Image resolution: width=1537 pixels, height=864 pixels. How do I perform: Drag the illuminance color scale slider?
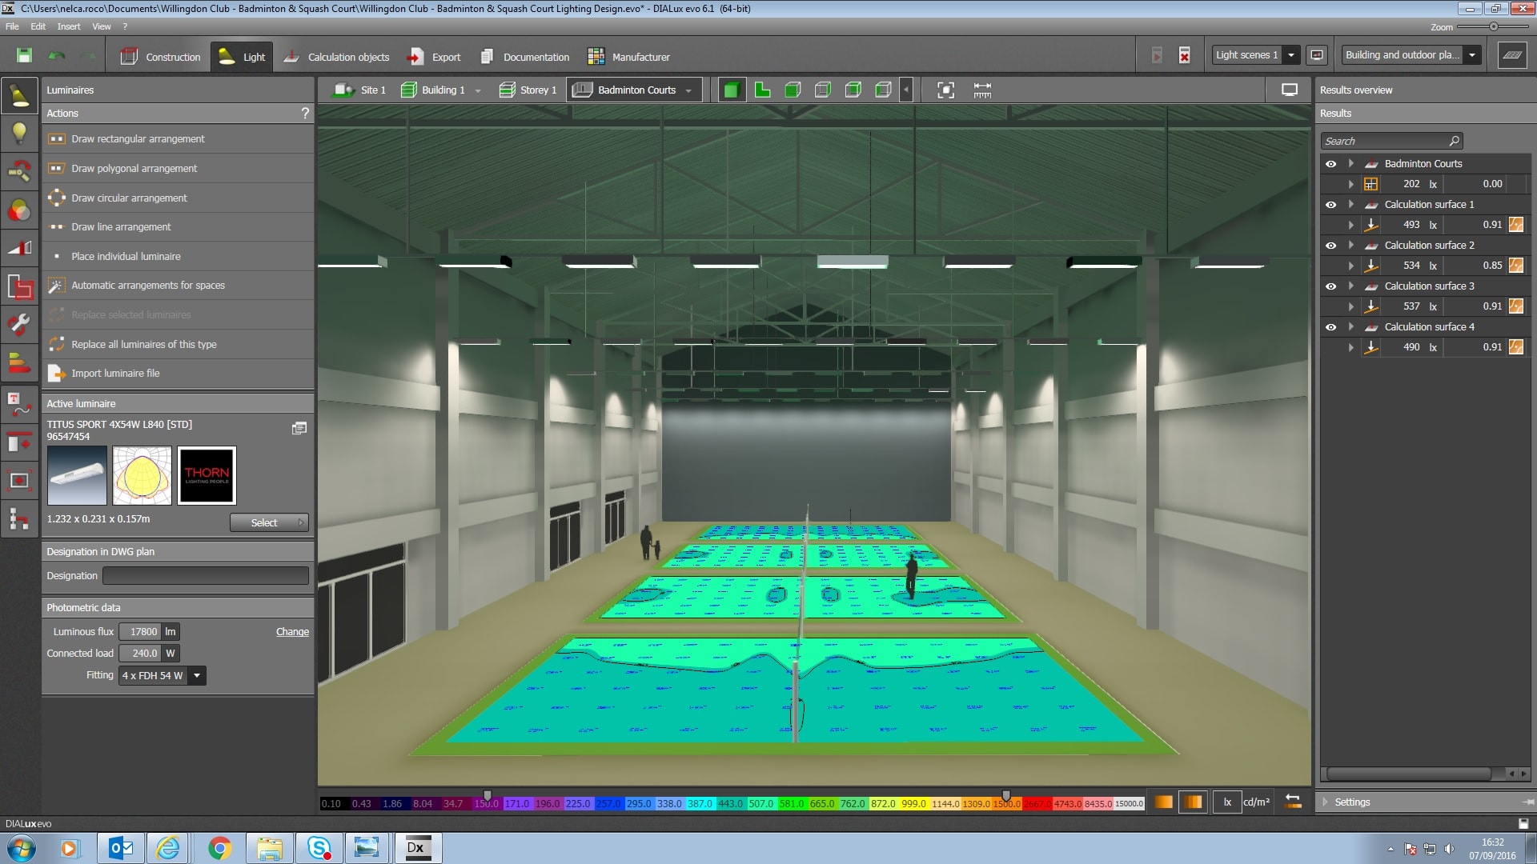(488, 797)
